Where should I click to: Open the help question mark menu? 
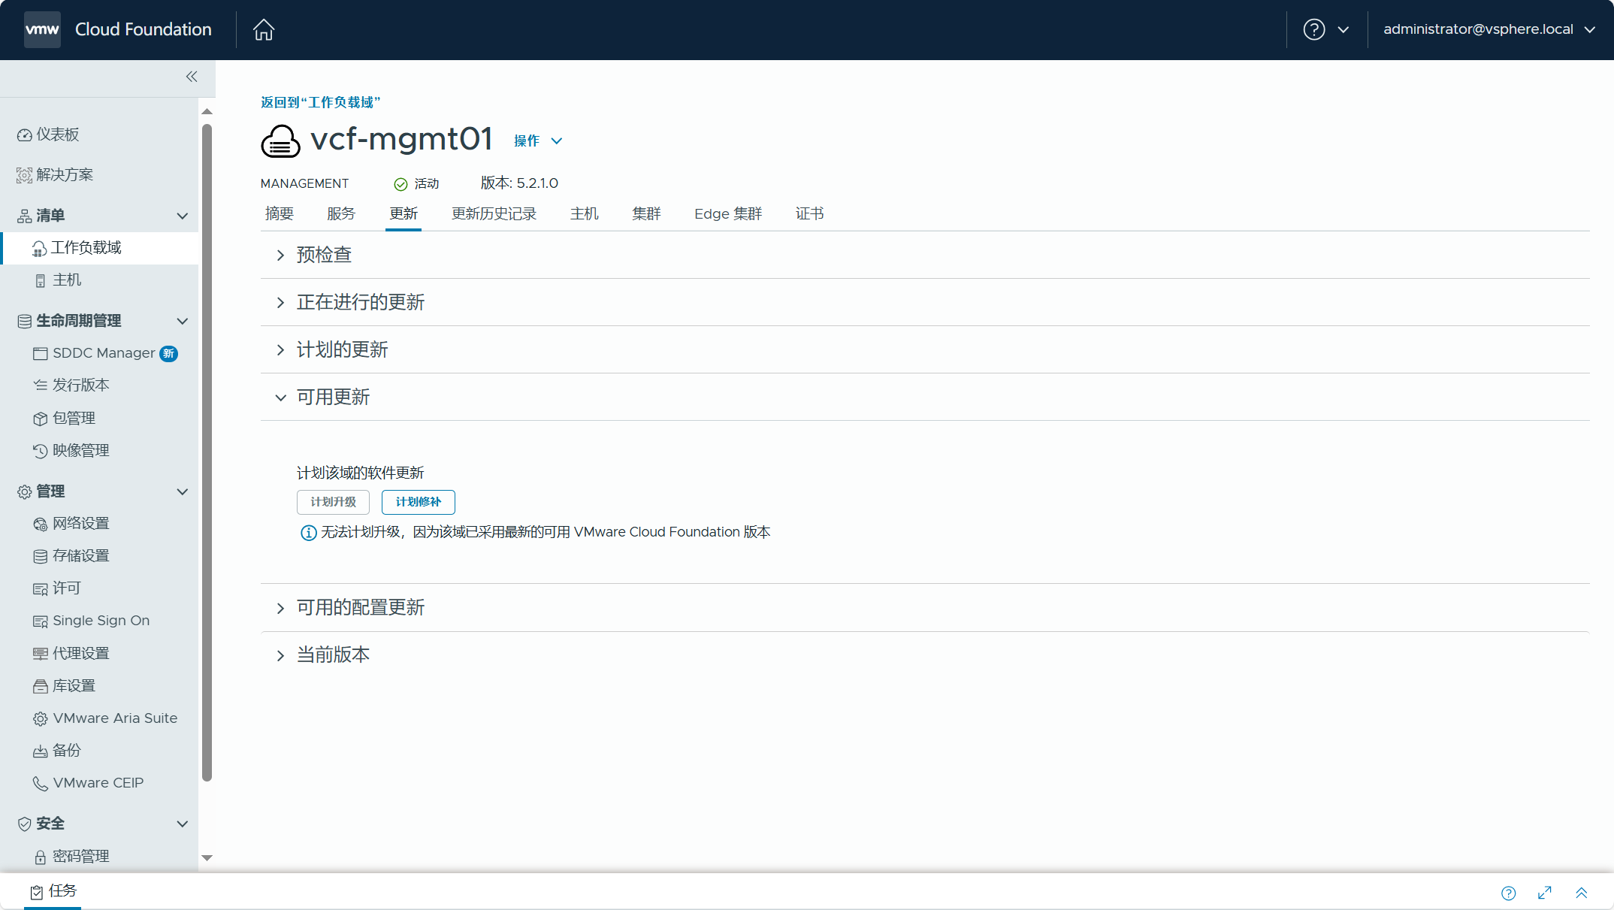point(1325,30)
